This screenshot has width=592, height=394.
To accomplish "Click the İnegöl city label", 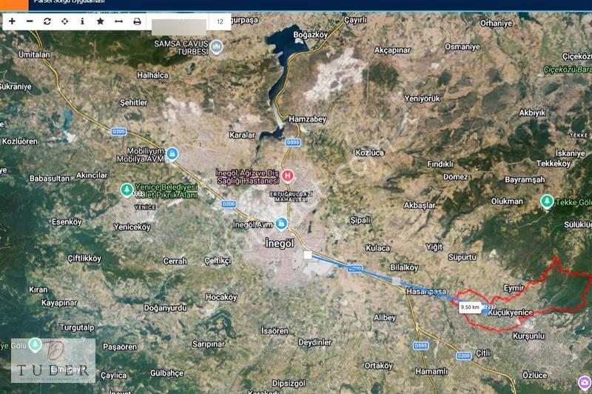I will [x=280, y=243].
